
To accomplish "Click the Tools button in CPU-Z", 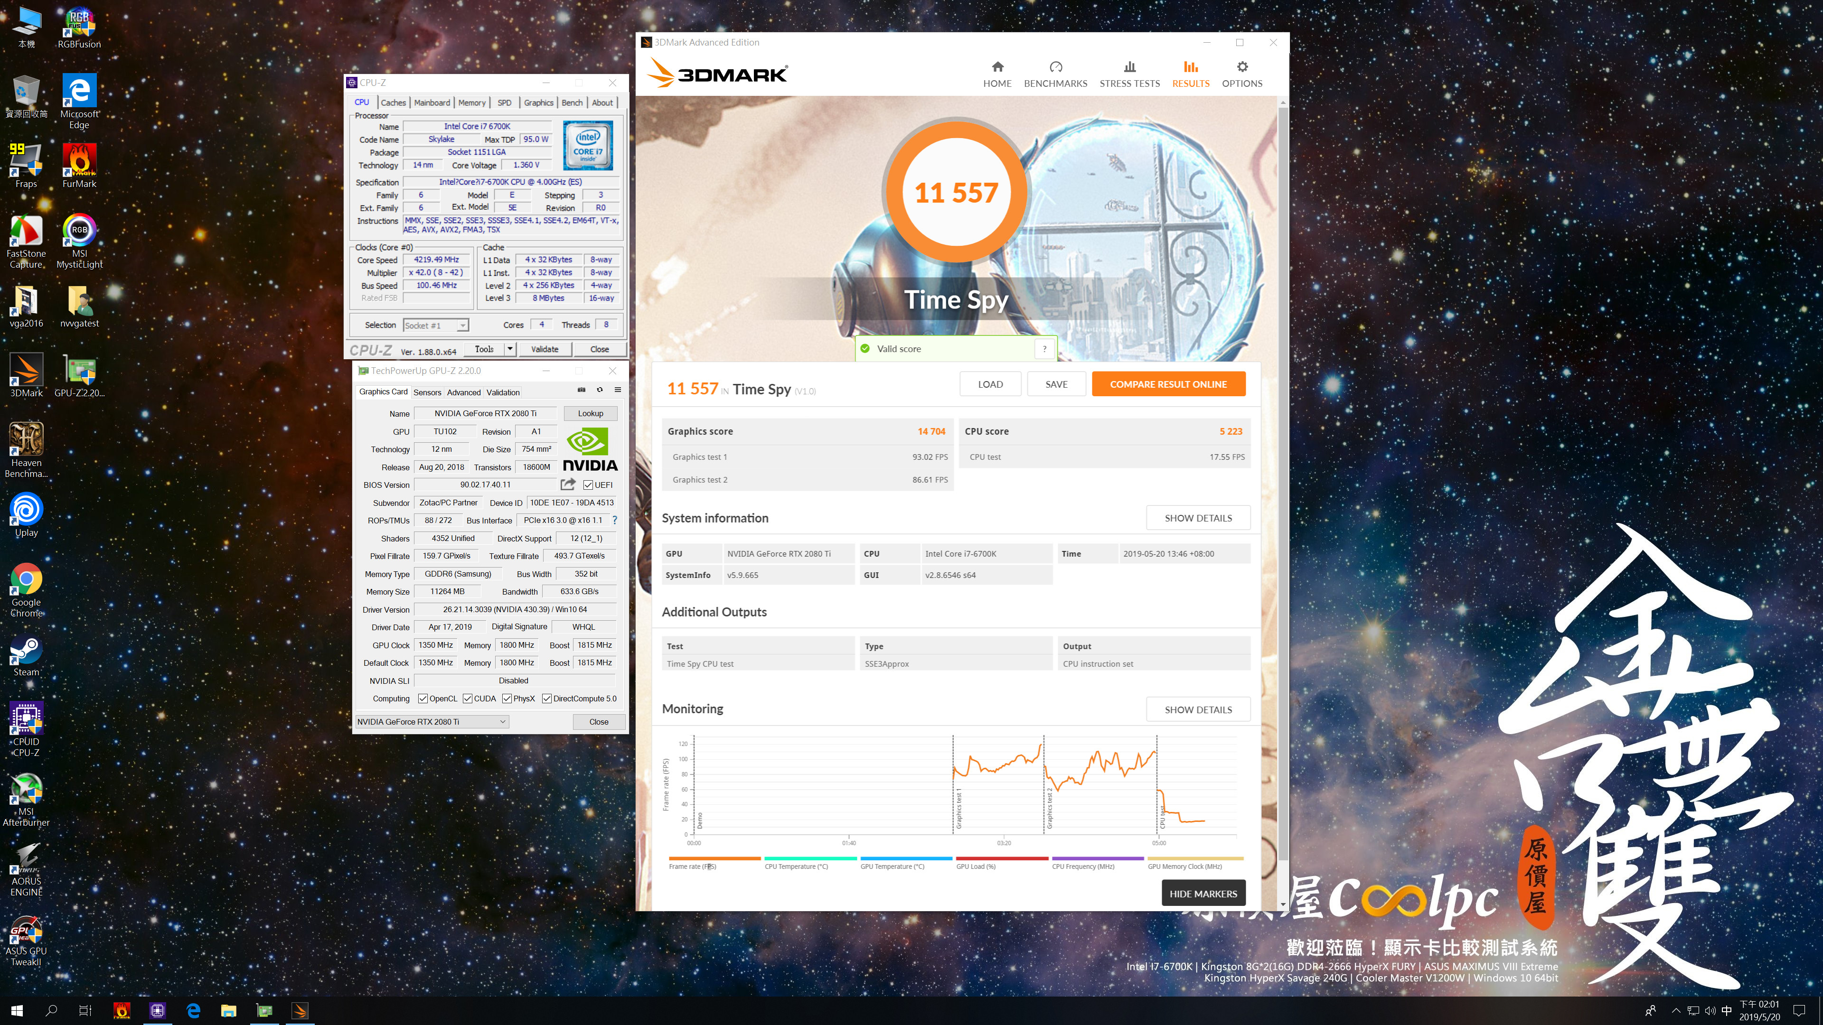I will tap(484, 349).
